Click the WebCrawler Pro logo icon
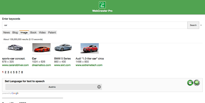 102,5
